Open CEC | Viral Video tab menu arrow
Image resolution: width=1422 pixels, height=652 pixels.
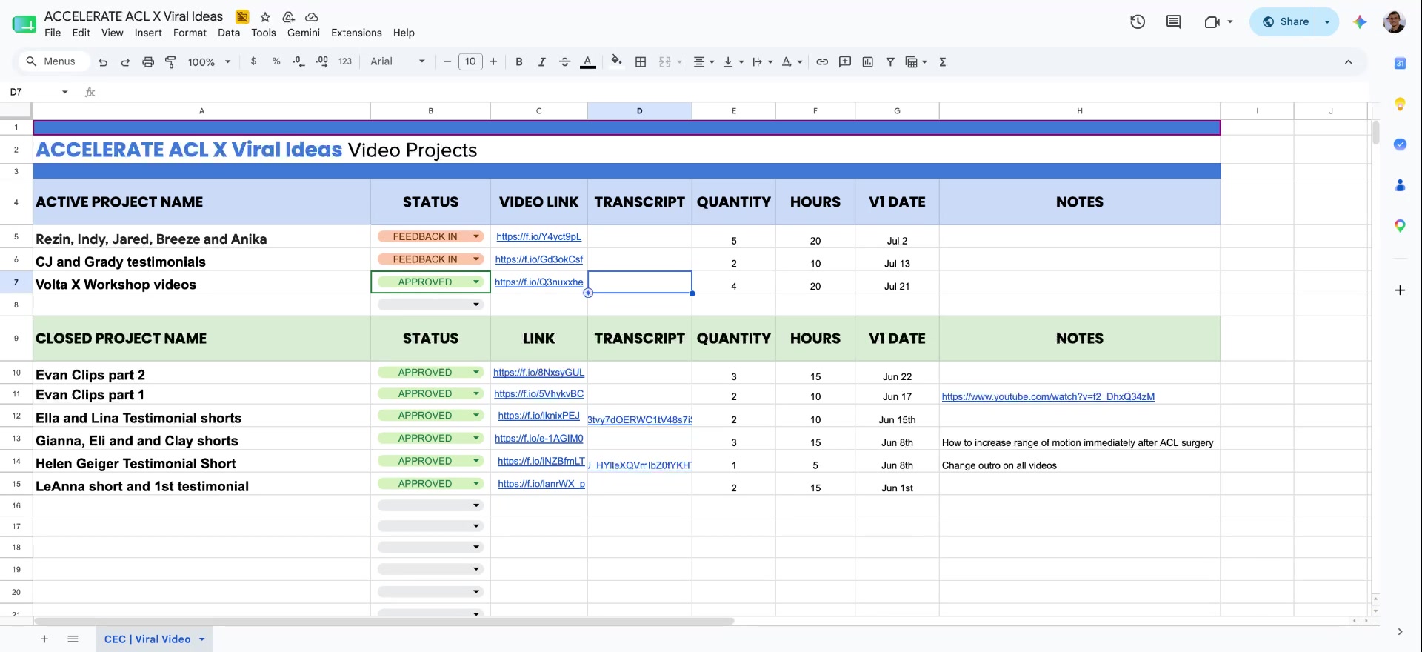tap(201, 639)
